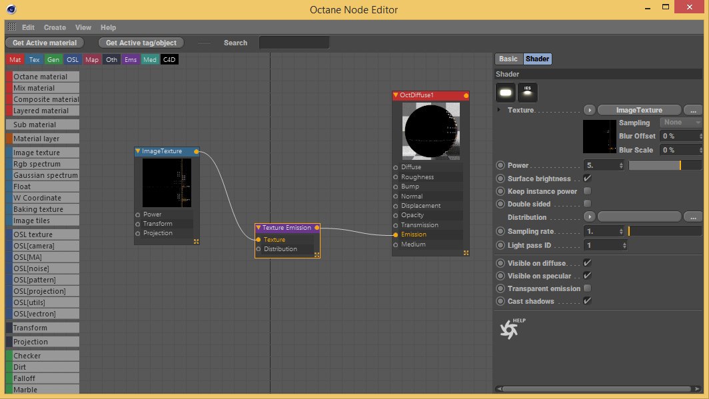Select the area light shape icon

coord(506,93)
